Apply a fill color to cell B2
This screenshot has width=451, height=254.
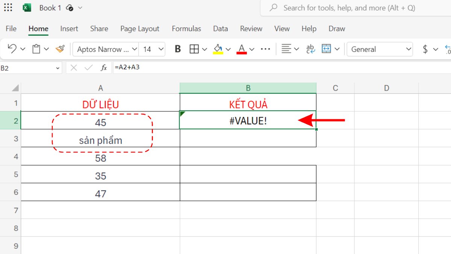(218, 49)
